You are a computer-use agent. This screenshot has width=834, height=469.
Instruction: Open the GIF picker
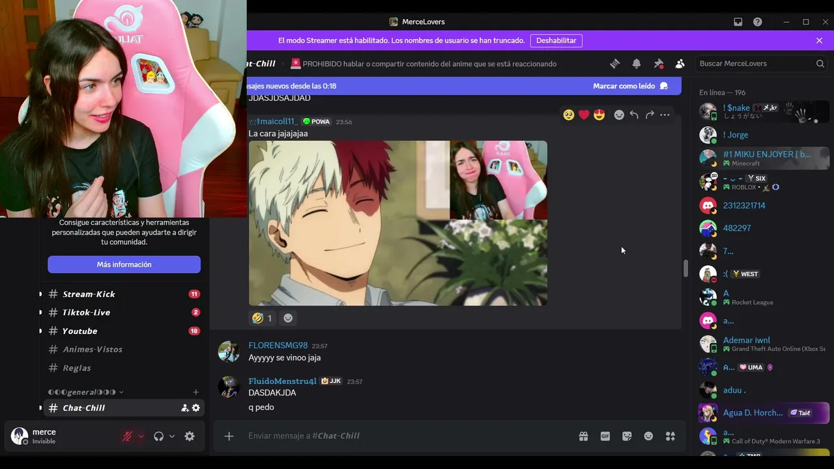coord(605,436)
